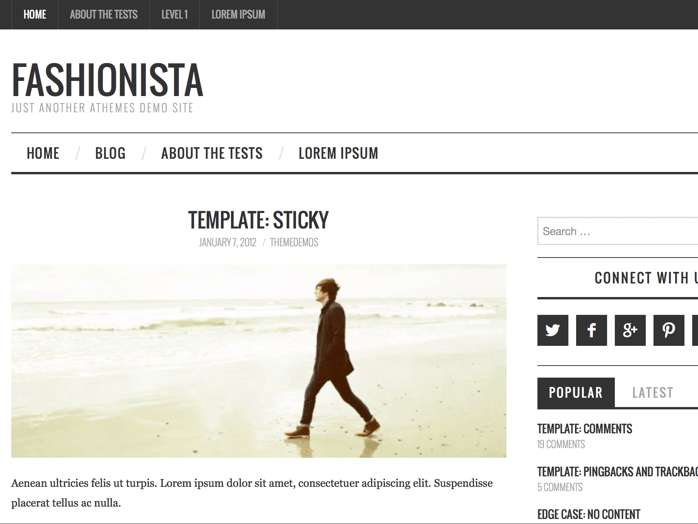Open Edge Case: No Content post
Viewport: 698px width, 524px height.
[589, 514]
